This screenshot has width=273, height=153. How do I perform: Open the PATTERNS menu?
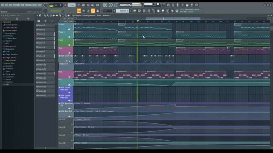pos(16,5)
